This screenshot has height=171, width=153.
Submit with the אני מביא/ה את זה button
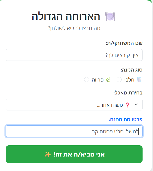[74, 154]
